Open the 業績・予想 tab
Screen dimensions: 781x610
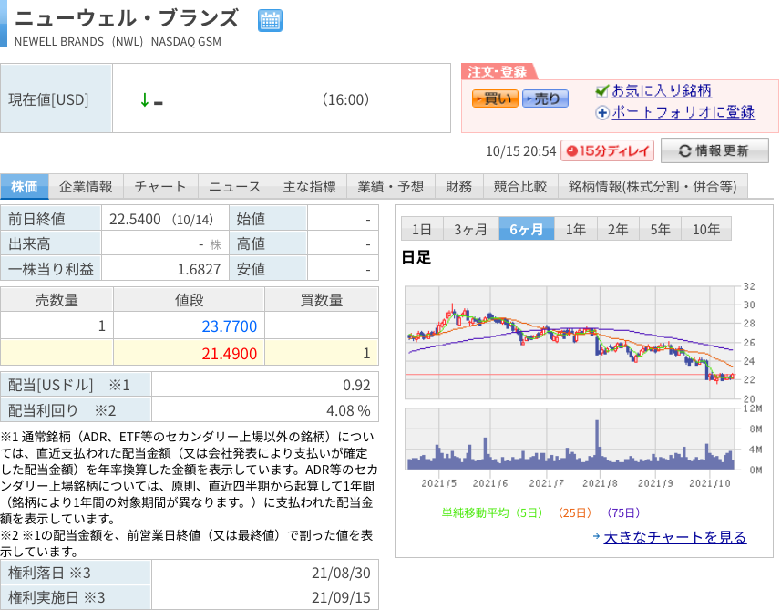coord(390,186)
